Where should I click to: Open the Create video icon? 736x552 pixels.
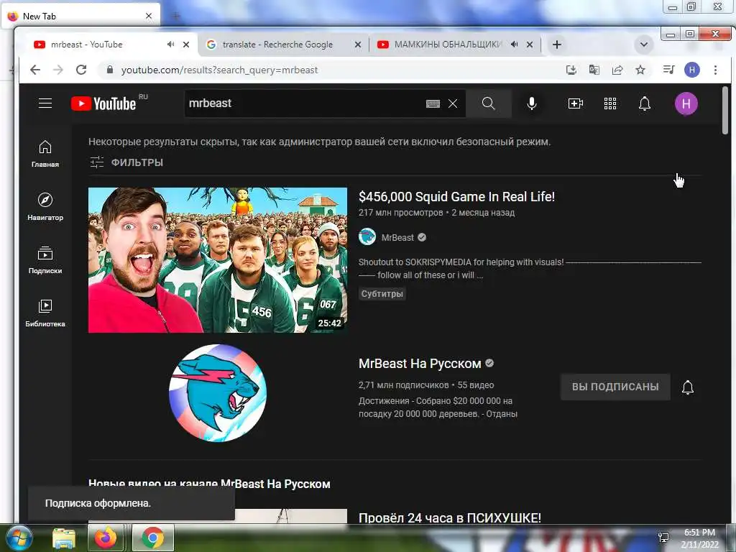coord(576,103)
